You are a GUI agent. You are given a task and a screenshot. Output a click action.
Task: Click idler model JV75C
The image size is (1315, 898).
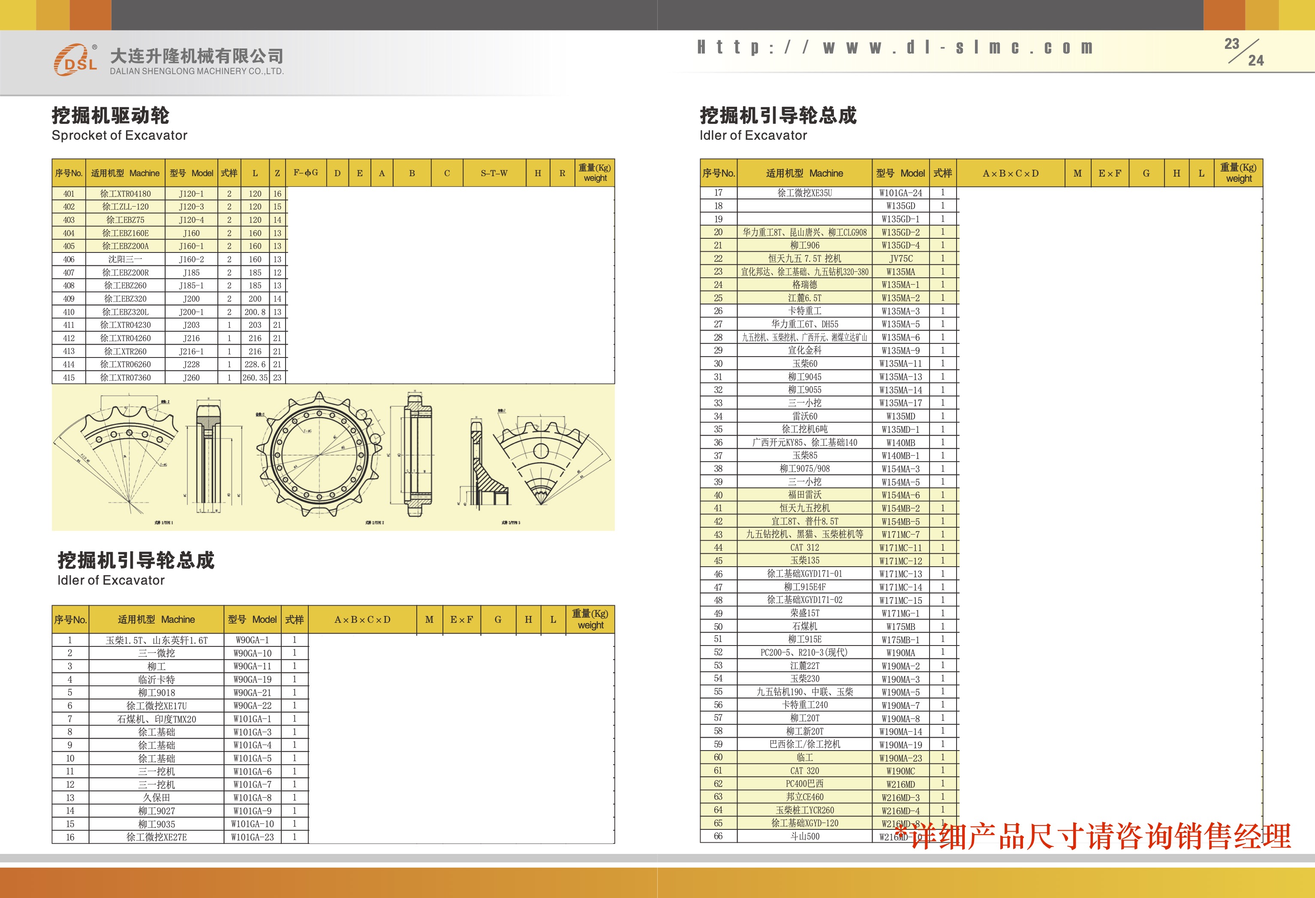pos(900,258)
